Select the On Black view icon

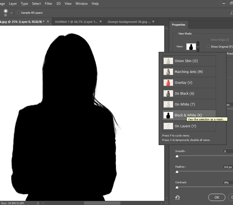click(168, 94)
